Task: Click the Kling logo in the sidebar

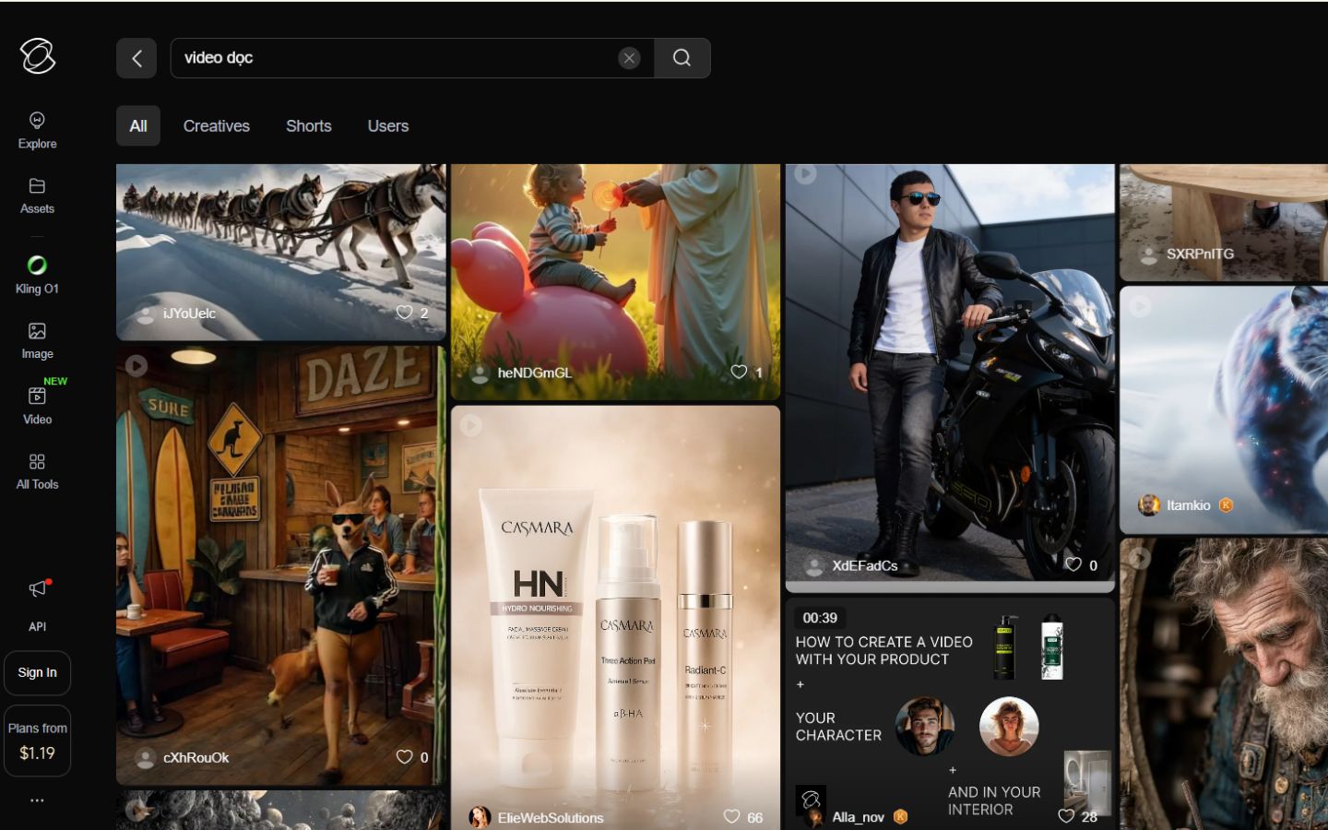Action: (38, 56)
